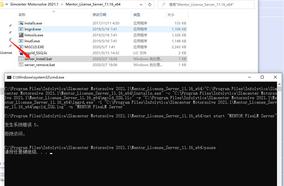284x186 pixels.
Task: Click the refresh icon beside address bar
Action: [x=150, y=5]
